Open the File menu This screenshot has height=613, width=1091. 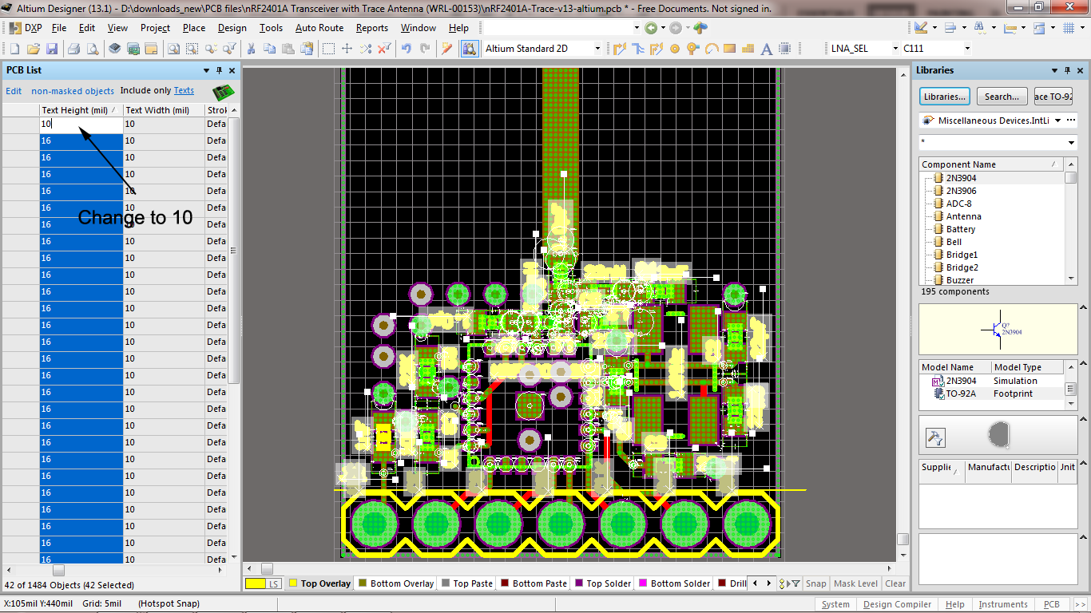pyautogui.click(x=59, y=28)
